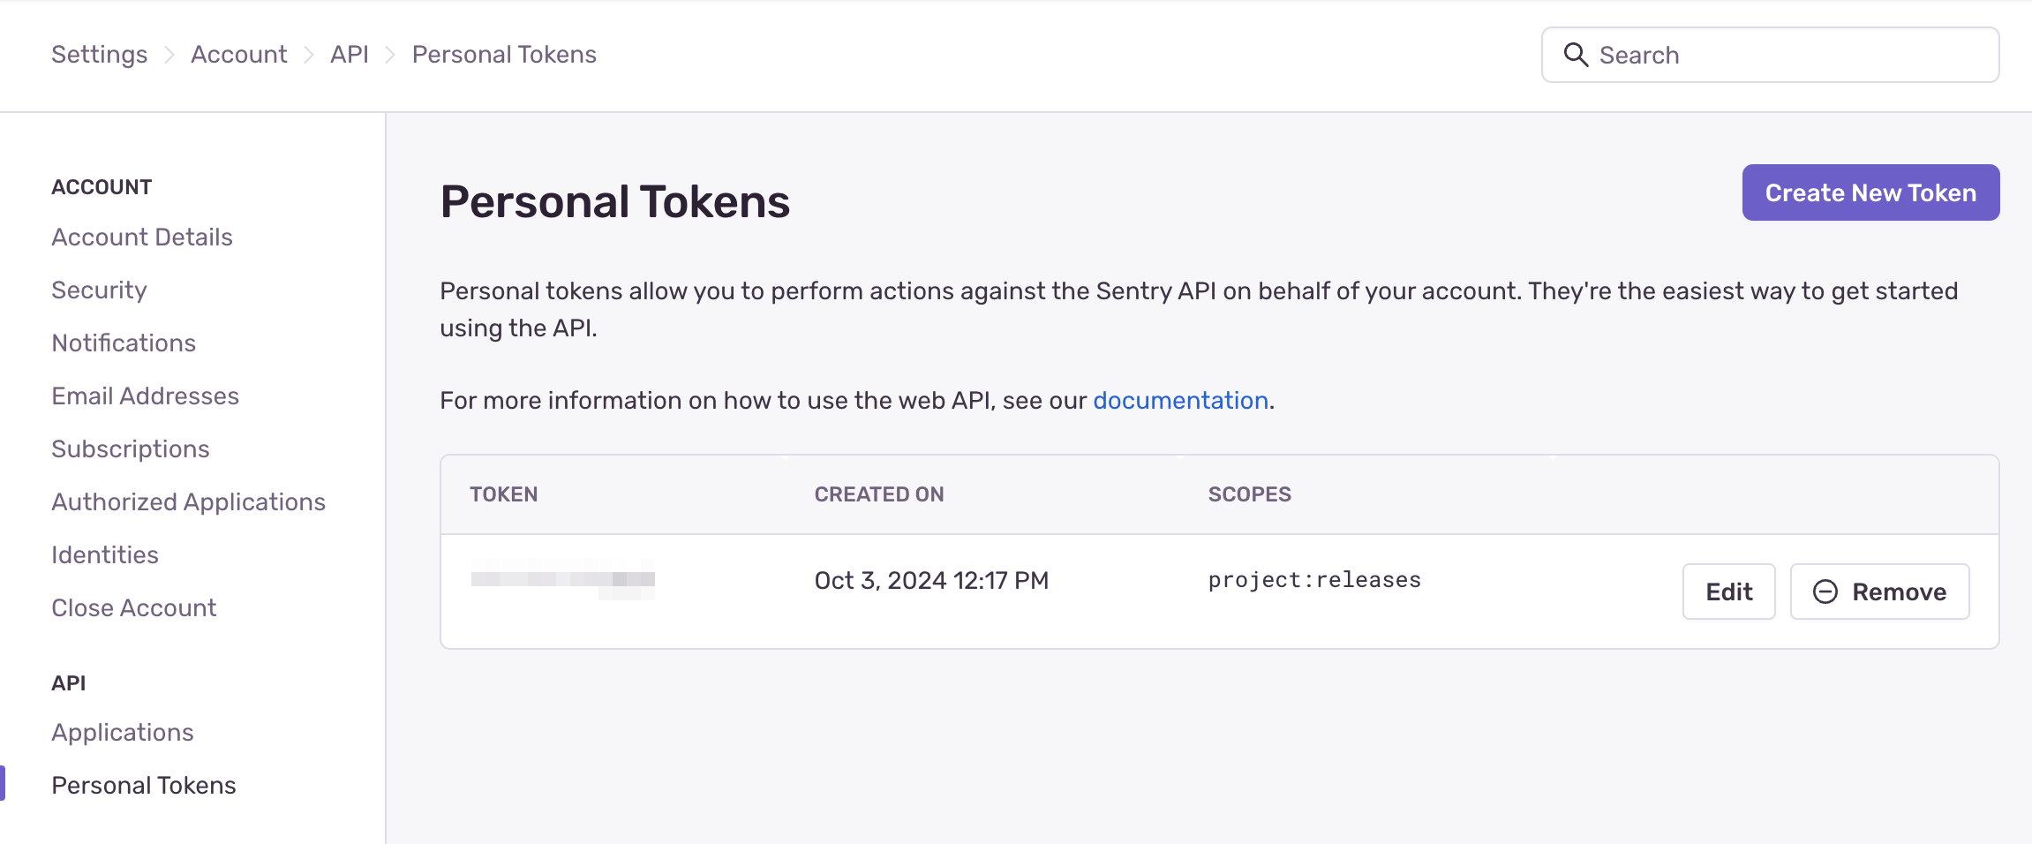The height and width of the screenshot is (844, 2032).
Task: Click the blurred token value
Action: tap(562, 580)
